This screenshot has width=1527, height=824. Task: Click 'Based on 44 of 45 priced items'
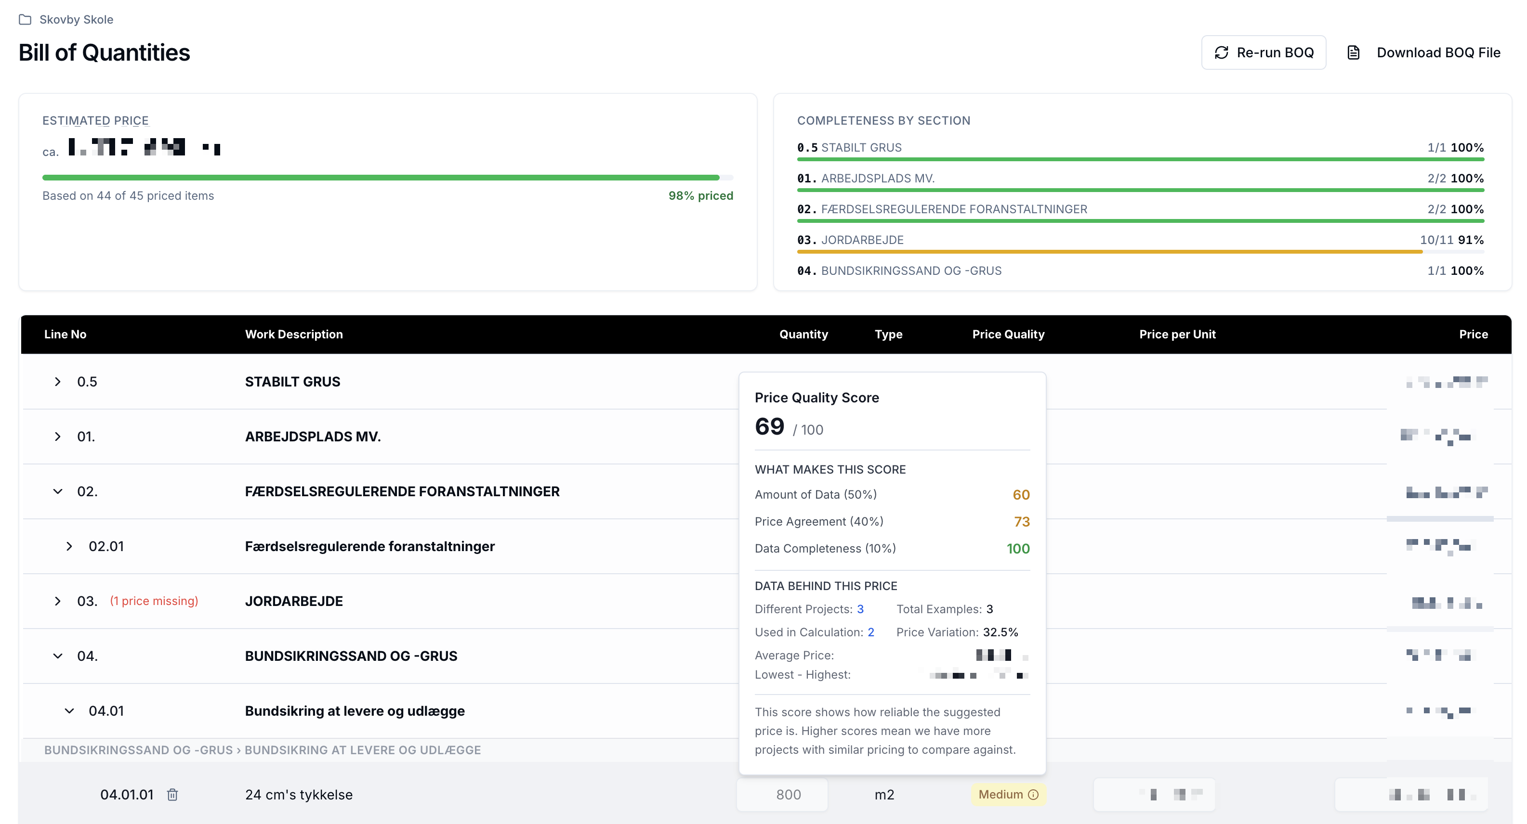point(128,195)
